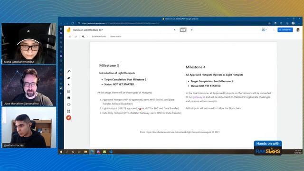Click the browser back arrow
Viewport: 304px width, 171px height.
tap(61, 23)
